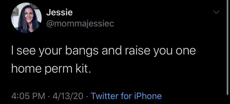Open the Twitter for iPhone source link
230x104 pixels.
click(x=126, y=96)
